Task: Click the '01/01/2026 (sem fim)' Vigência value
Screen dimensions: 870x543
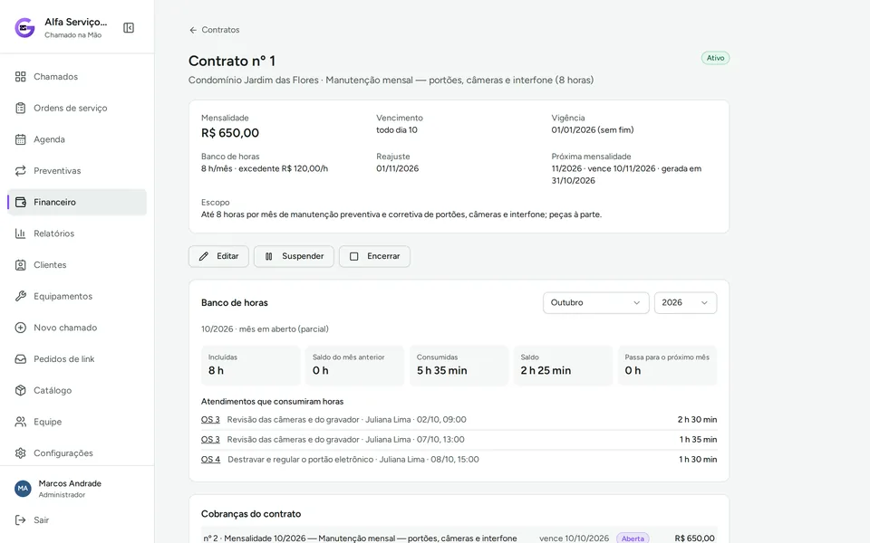Action: point(593,130)
